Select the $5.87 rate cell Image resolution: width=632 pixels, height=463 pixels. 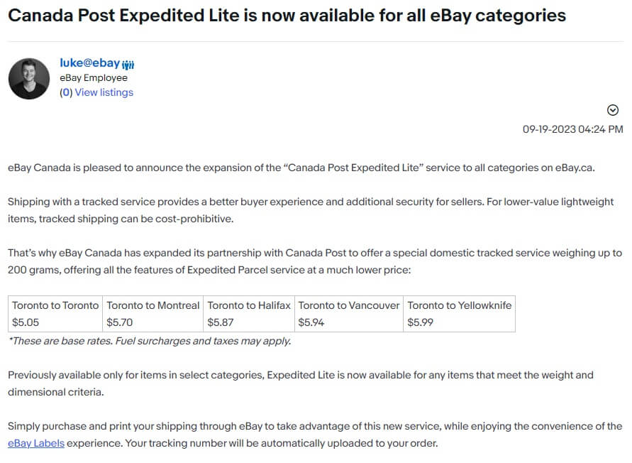[221, 322]
